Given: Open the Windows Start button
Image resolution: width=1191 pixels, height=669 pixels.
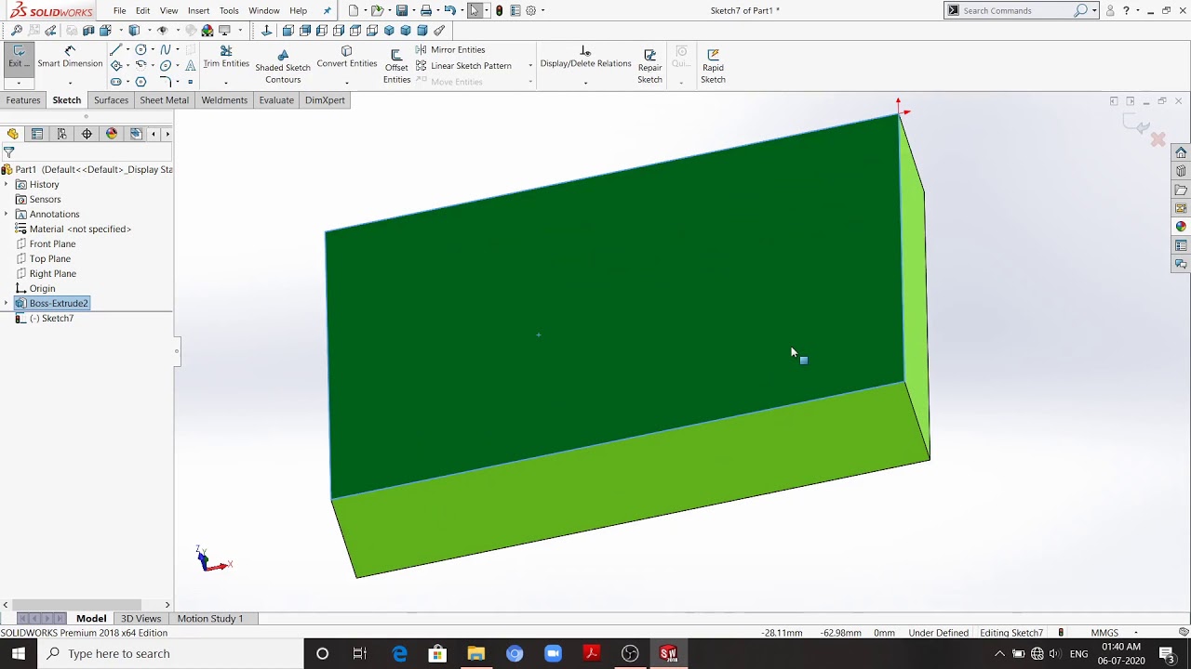Looking at the screenshot, I should (19, 653).
